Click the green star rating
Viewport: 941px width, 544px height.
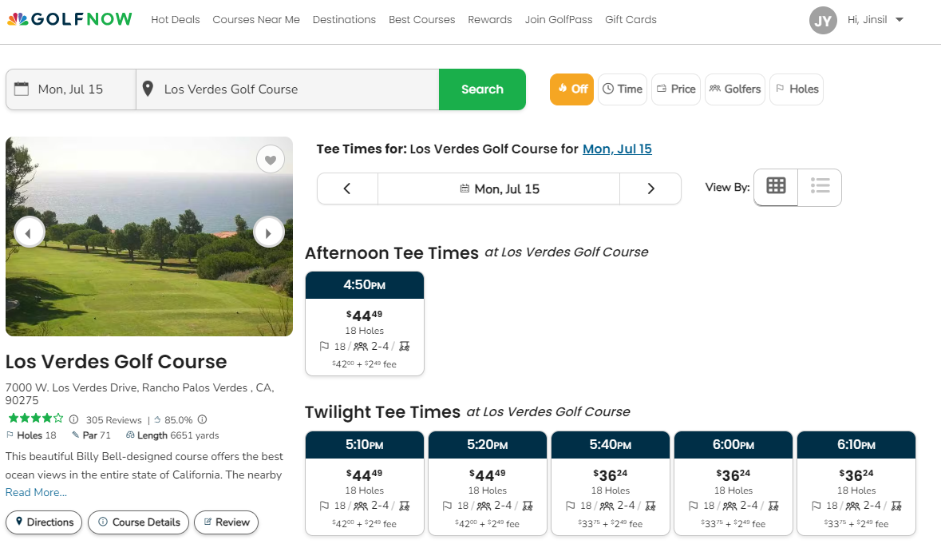[x=35, y=419]
